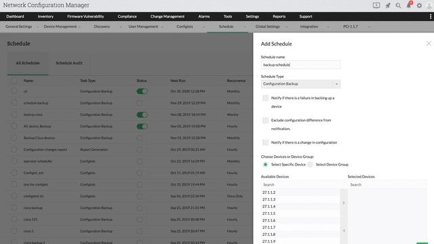This screenshot has height=244, width=434.
Task: Open the 'cisco backup' schedule entry
Action: (x=33, y=208)
